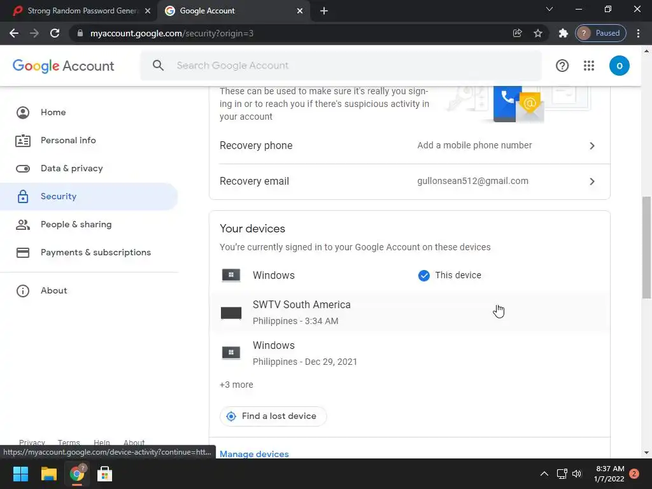Open the Help question mark icon
The image size is (652, 489).
point(562,66)
